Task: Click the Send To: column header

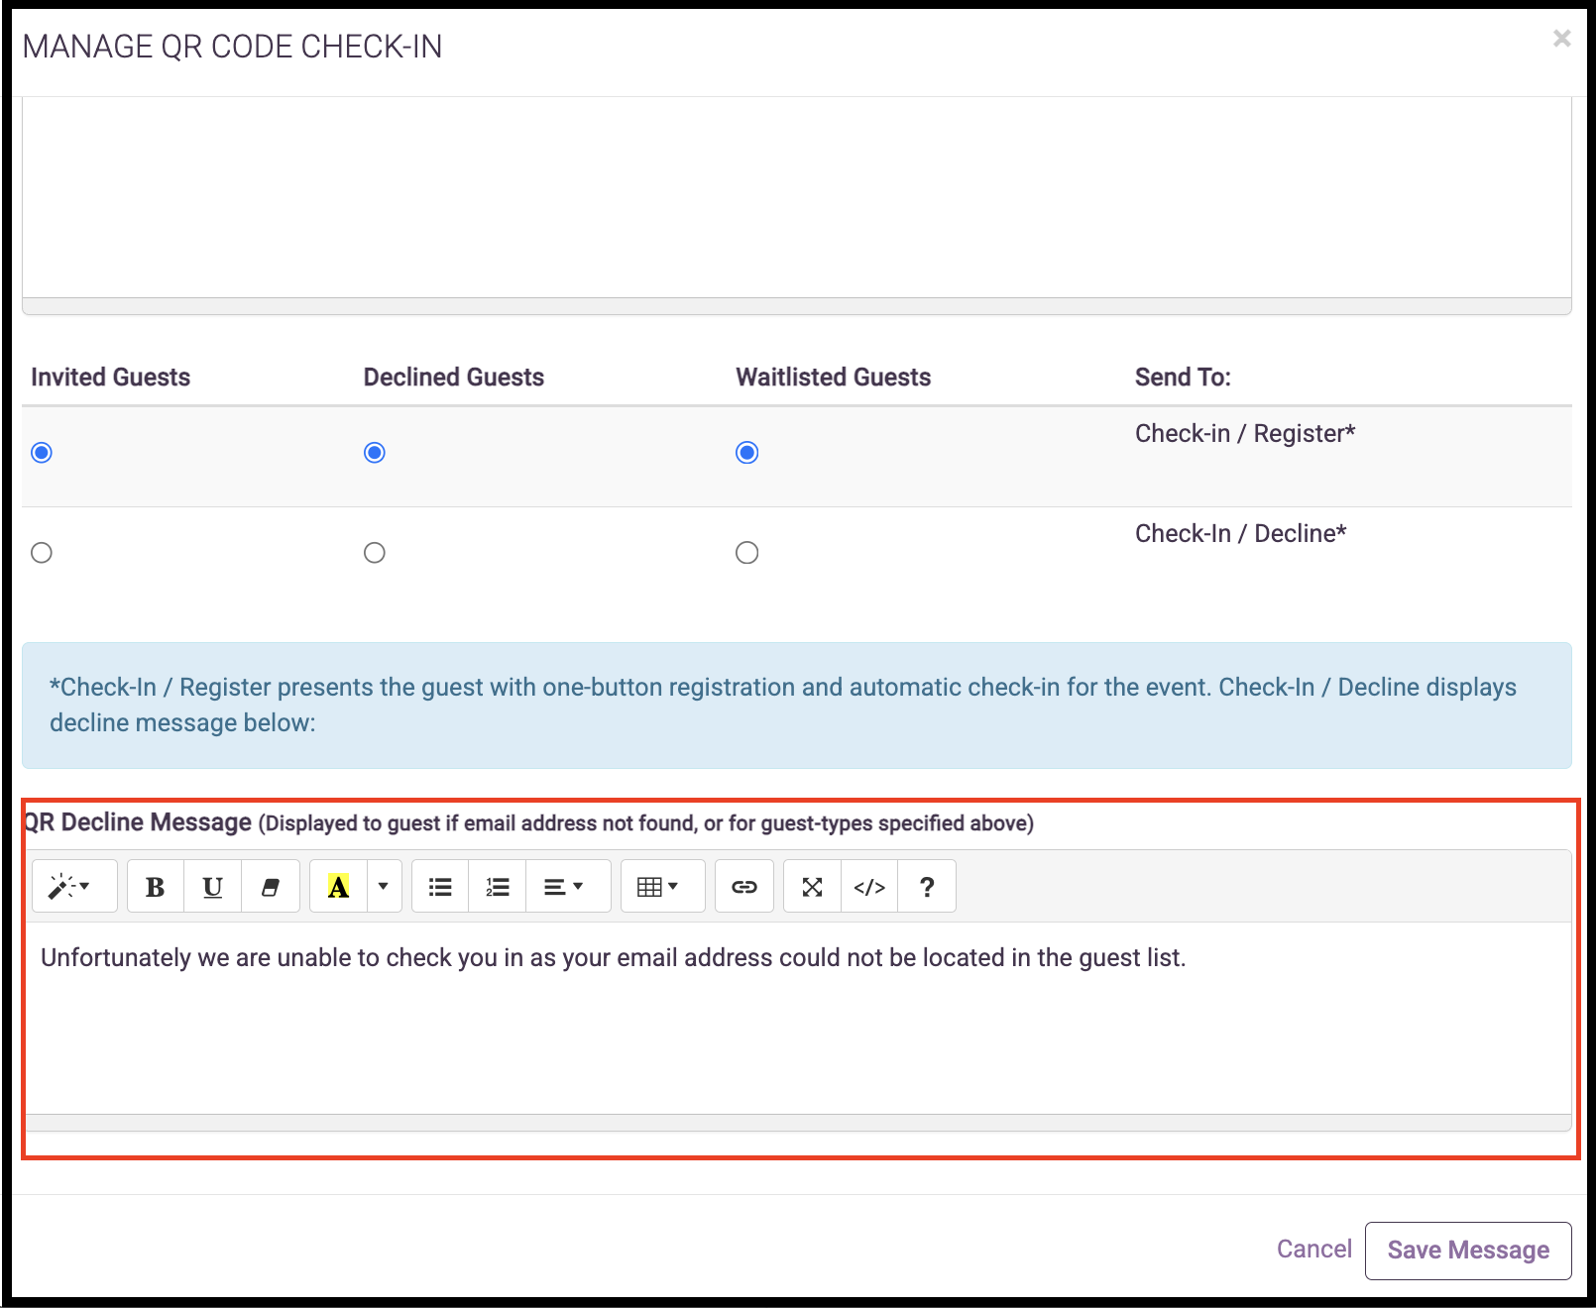Action: pyautogui.click(x=1183, y=378)
